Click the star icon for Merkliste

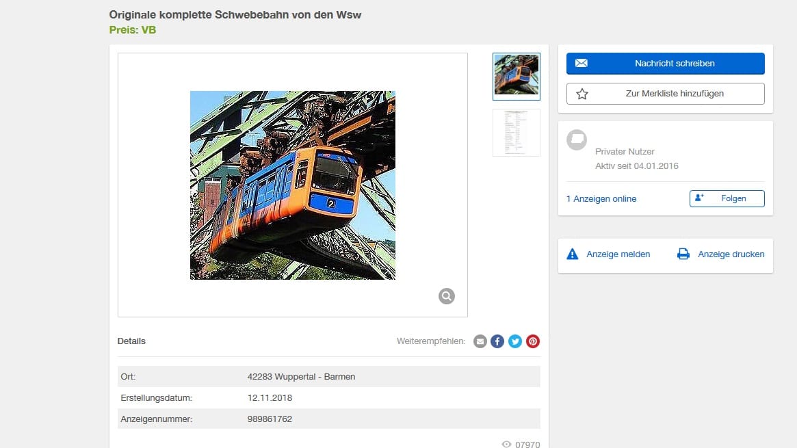pos(582,94)
